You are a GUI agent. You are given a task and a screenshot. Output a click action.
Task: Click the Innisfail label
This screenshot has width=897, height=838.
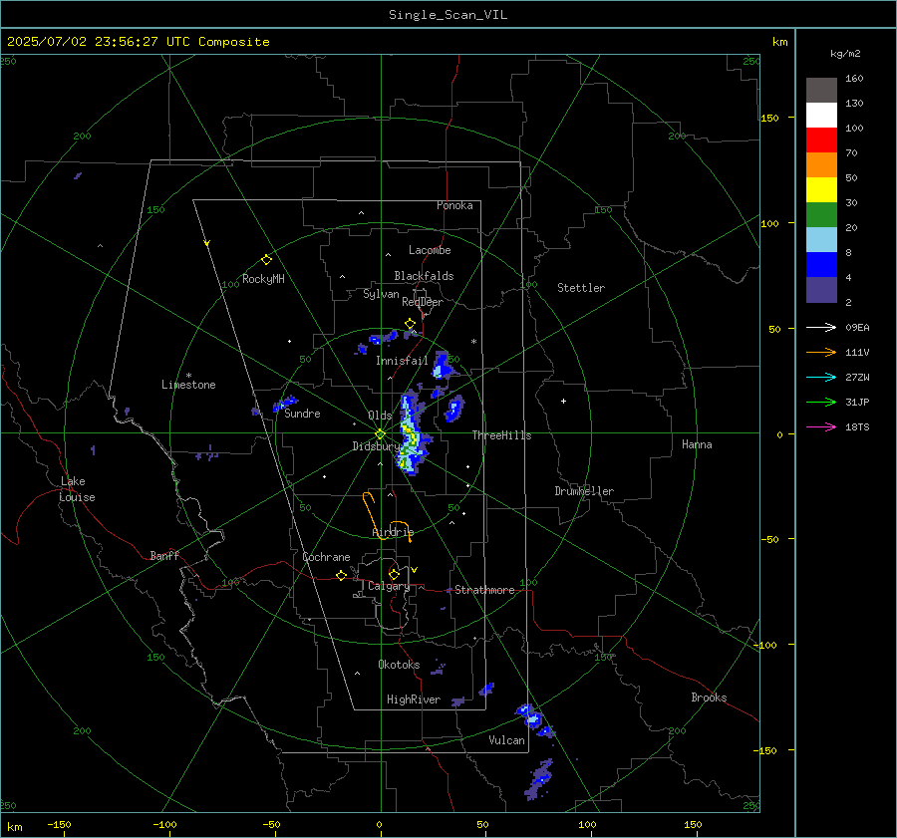tap(402, 361)
